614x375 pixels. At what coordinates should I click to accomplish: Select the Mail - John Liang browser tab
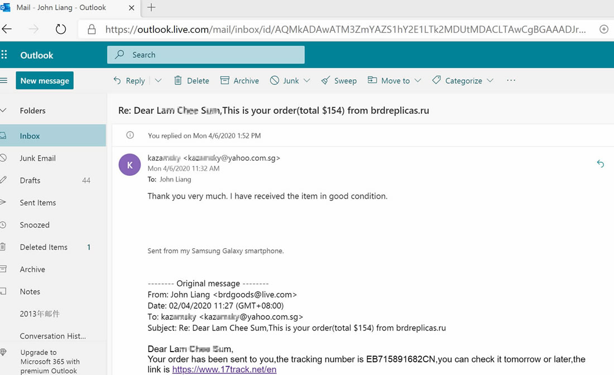[61, 7]
